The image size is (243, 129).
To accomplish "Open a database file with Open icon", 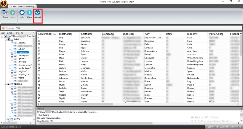I will pyautogui.click(x=5, y=13).
